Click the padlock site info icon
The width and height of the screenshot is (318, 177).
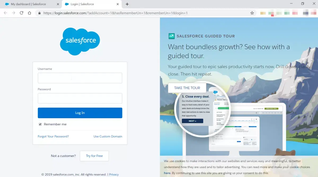[x=39, y=13]
